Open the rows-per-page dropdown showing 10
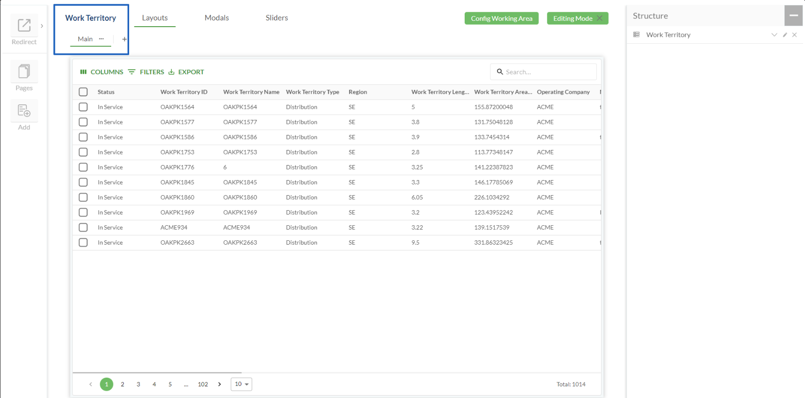The height and width of the screenshot is (398, 805). tap(241, 384)
